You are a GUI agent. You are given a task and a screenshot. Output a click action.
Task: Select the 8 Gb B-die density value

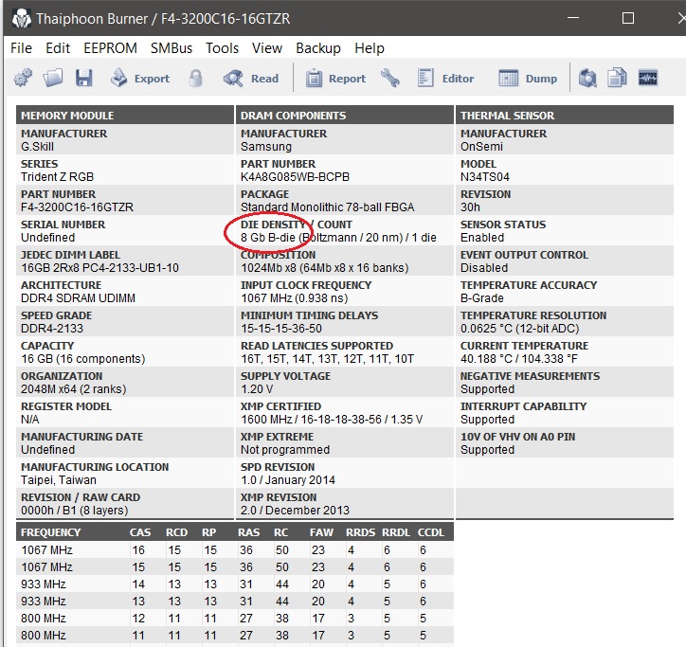click(x=338, y=238)
